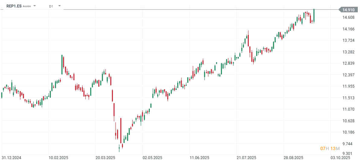
Task: Click the 14.608 price axis label
Action: 348,18
